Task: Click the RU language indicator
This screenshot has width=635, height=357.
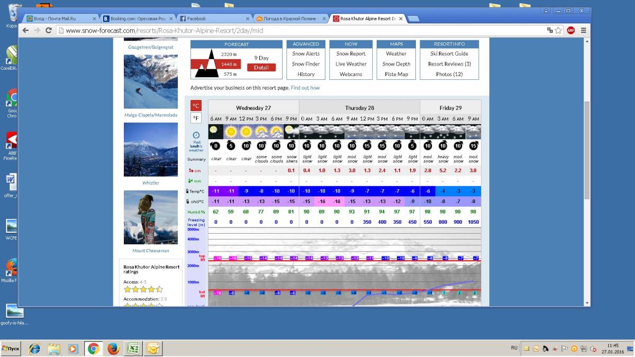Action: [514, 347]
